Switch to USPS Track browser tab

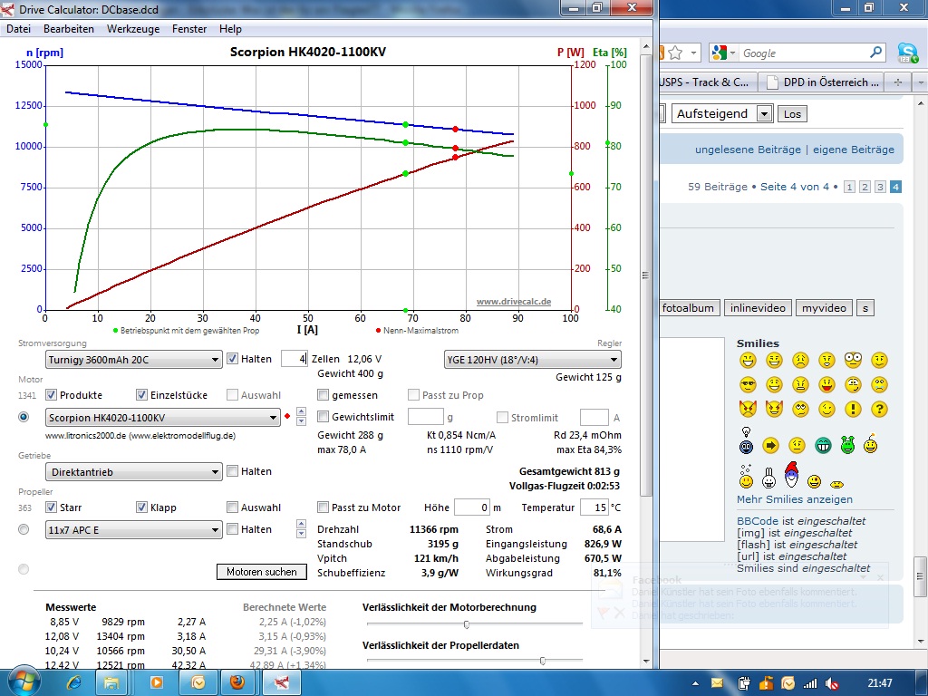click(707, 82)
